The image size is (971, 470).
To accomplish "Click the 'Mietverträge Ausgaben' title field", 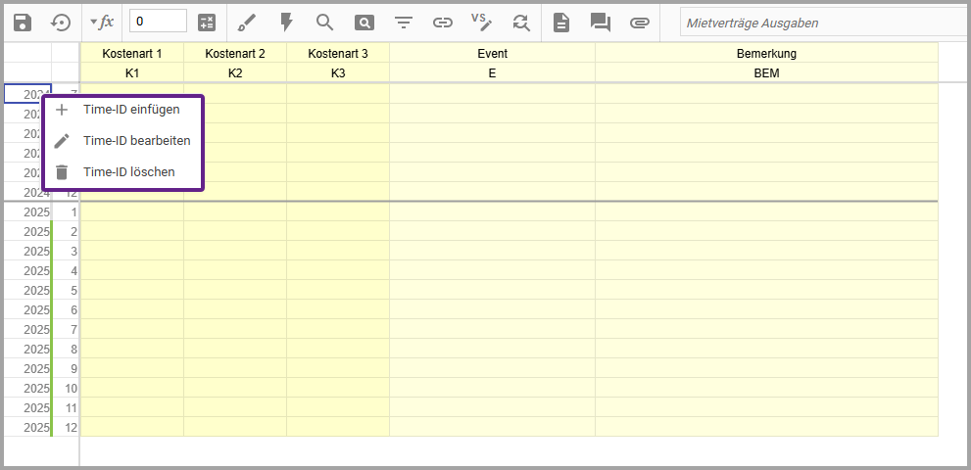I will point(823,22).
